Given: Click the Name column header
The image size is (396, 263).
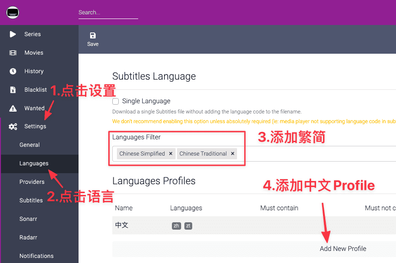Looking at the screenshot, I should pyautogui.click(x=124, y=208).
